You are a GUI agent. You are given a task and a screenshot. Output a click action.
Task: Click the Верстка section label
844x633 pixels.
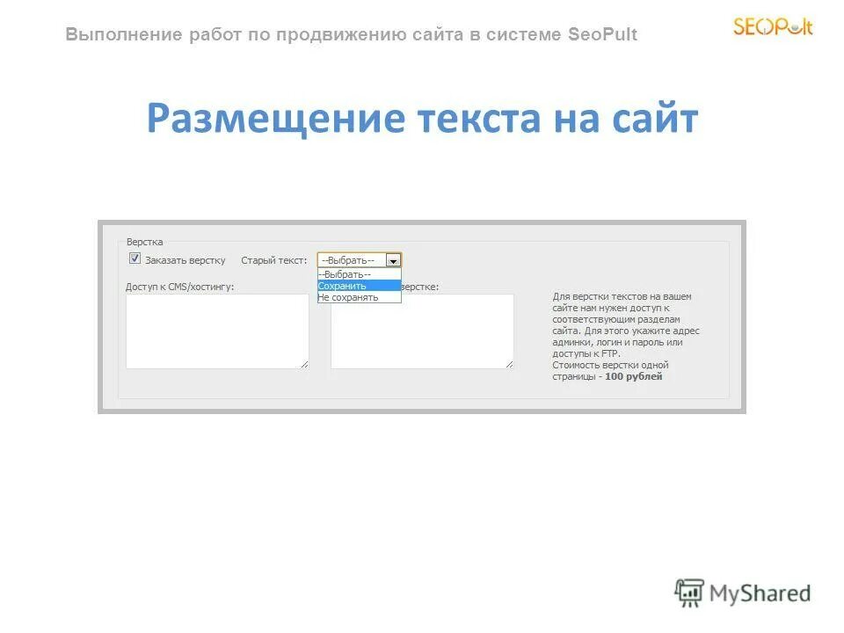144,240
